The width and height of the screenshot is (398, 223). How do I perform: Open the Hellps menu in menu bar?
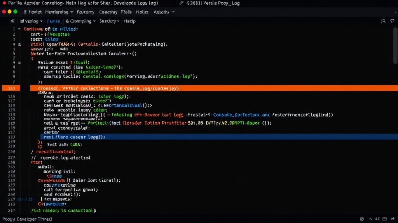pyautogui.click(x=142, y=12)
